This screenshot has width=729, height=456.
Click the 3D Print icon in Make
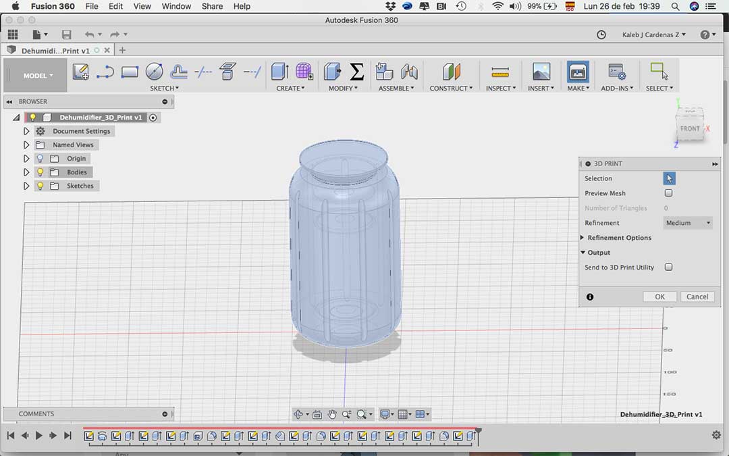pyautogui.click(x=577, y=72)
